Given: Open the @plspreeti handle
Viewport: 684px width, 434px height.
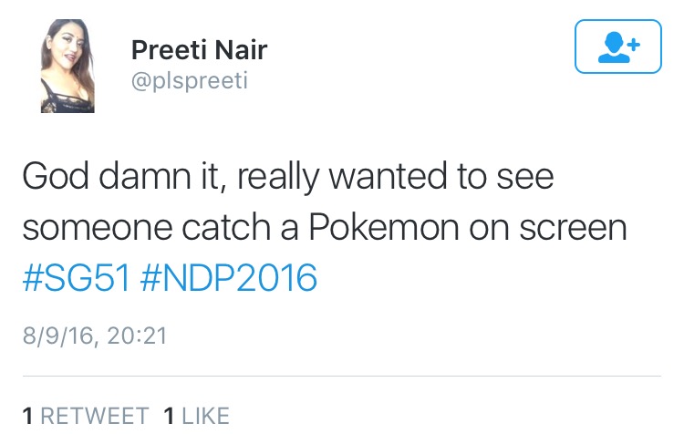Looking at the screenshot, I should click(x=190, y=80).
